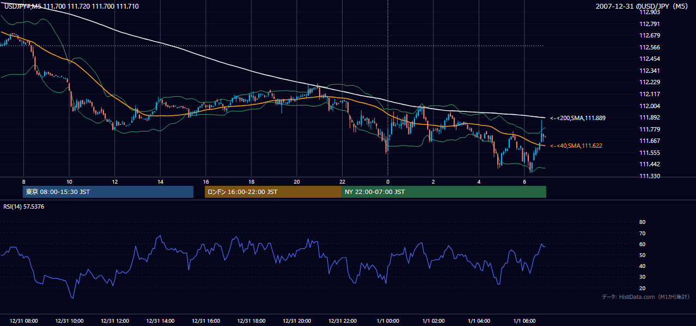Click the 12/31 22:00 time label

(342, 321)
